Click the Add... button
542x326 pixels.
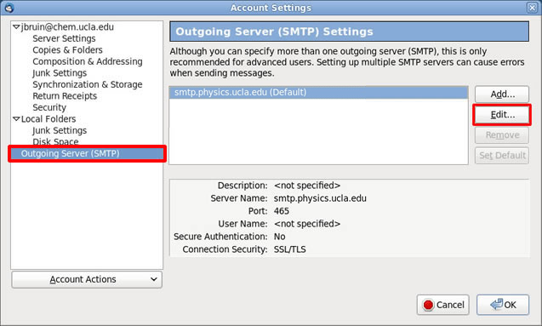click(x=502, y=94)
